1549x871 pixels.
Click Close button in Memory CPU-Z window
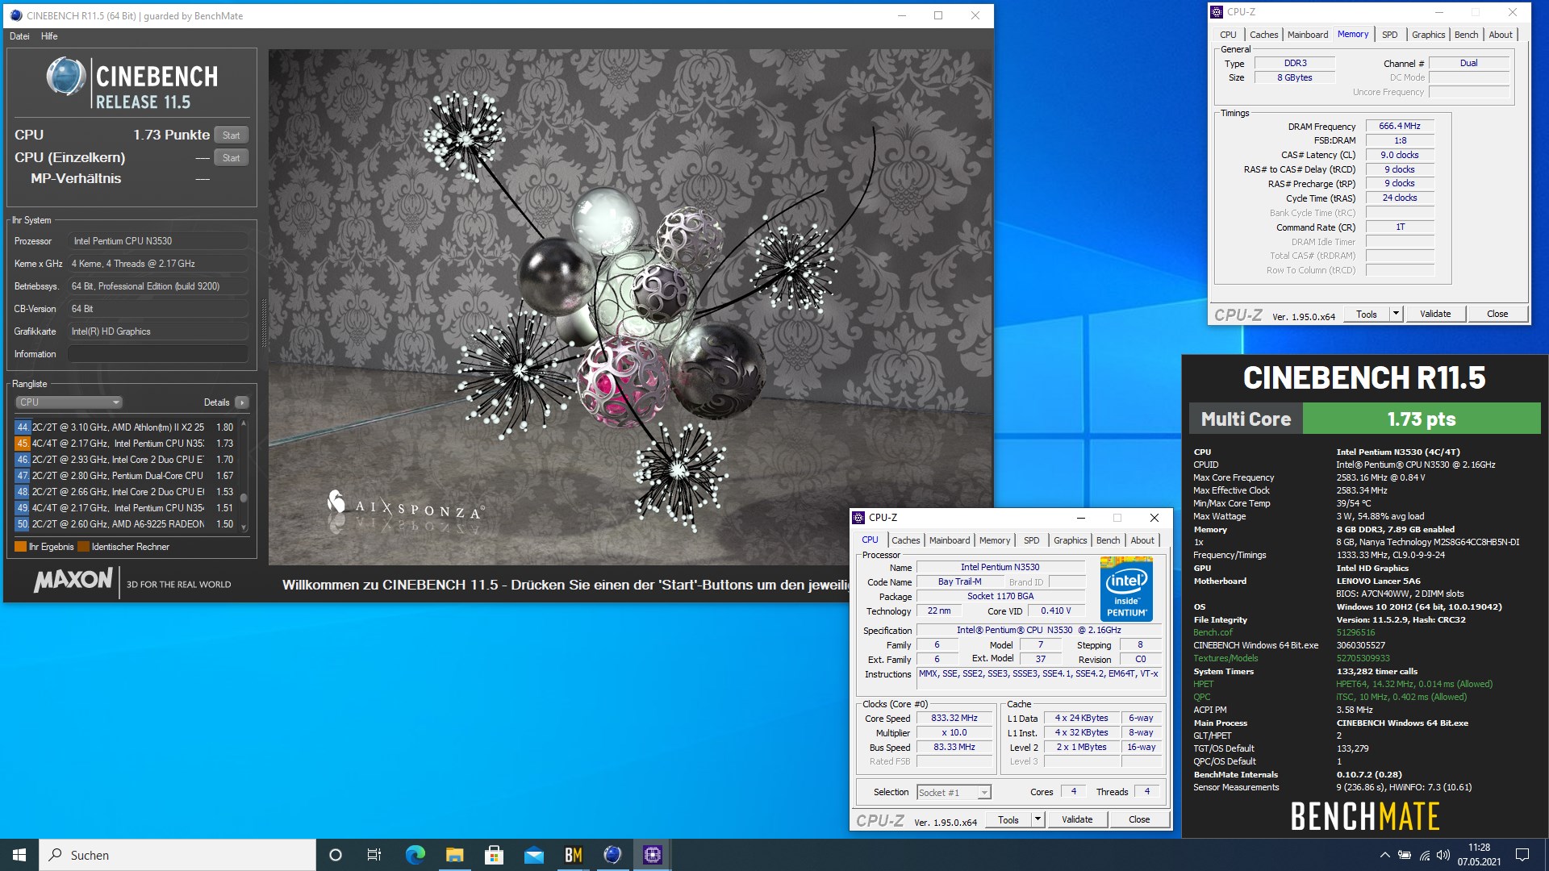[1497, 315]
